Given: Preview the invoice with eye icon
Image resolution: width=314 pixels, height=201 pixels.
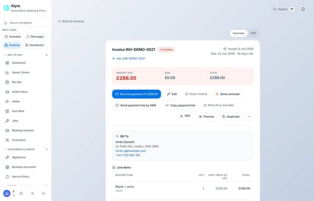Looking at the screenshot, I should point(206,117).
